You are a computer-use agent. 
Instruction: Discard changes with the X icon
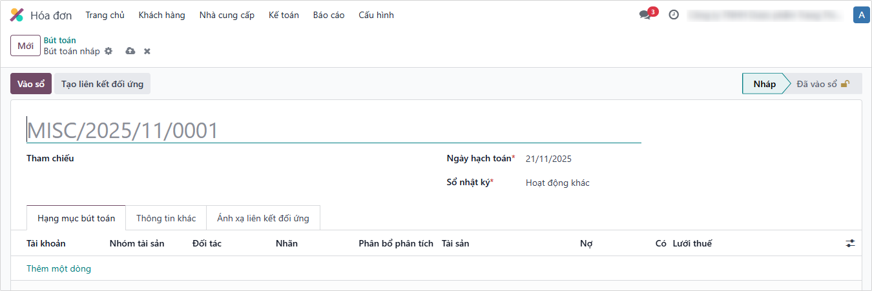click(147, 51)
